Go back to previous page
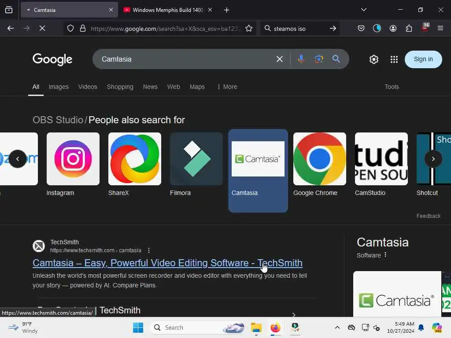Screen dimensions: 451x338 click(11, 28)
